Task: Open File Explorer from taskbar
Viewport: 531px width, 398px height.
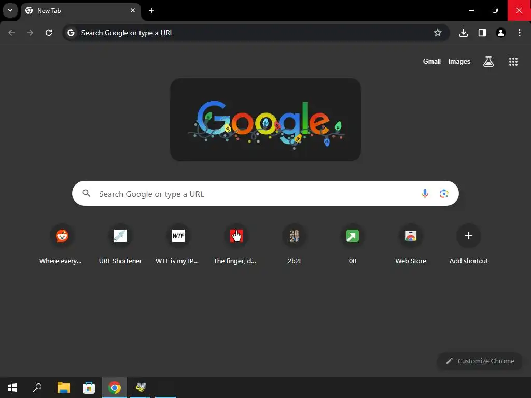Action: pos(64,388)
